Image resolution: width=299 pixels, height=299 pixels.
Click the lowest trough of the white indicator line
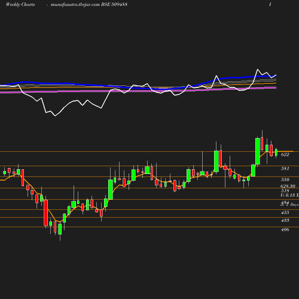[55, 115]
